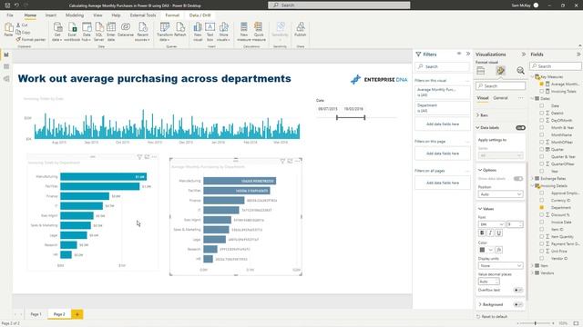This screenshot has width=583, height=327.
Task: Click Reset to default
Action: pos(492,317)
